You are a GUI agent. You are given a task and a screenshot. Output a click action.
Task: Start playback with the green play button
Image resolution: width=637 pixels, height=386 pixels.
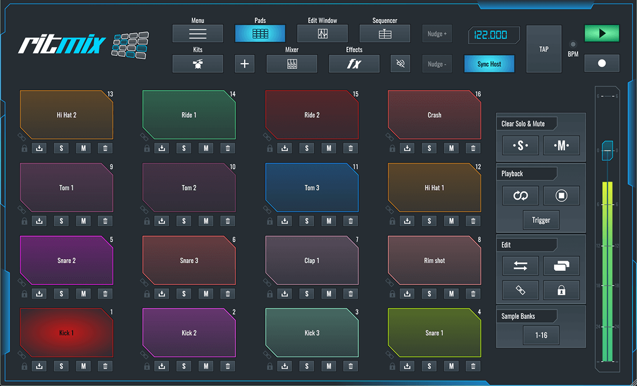[x=602, y=33]
